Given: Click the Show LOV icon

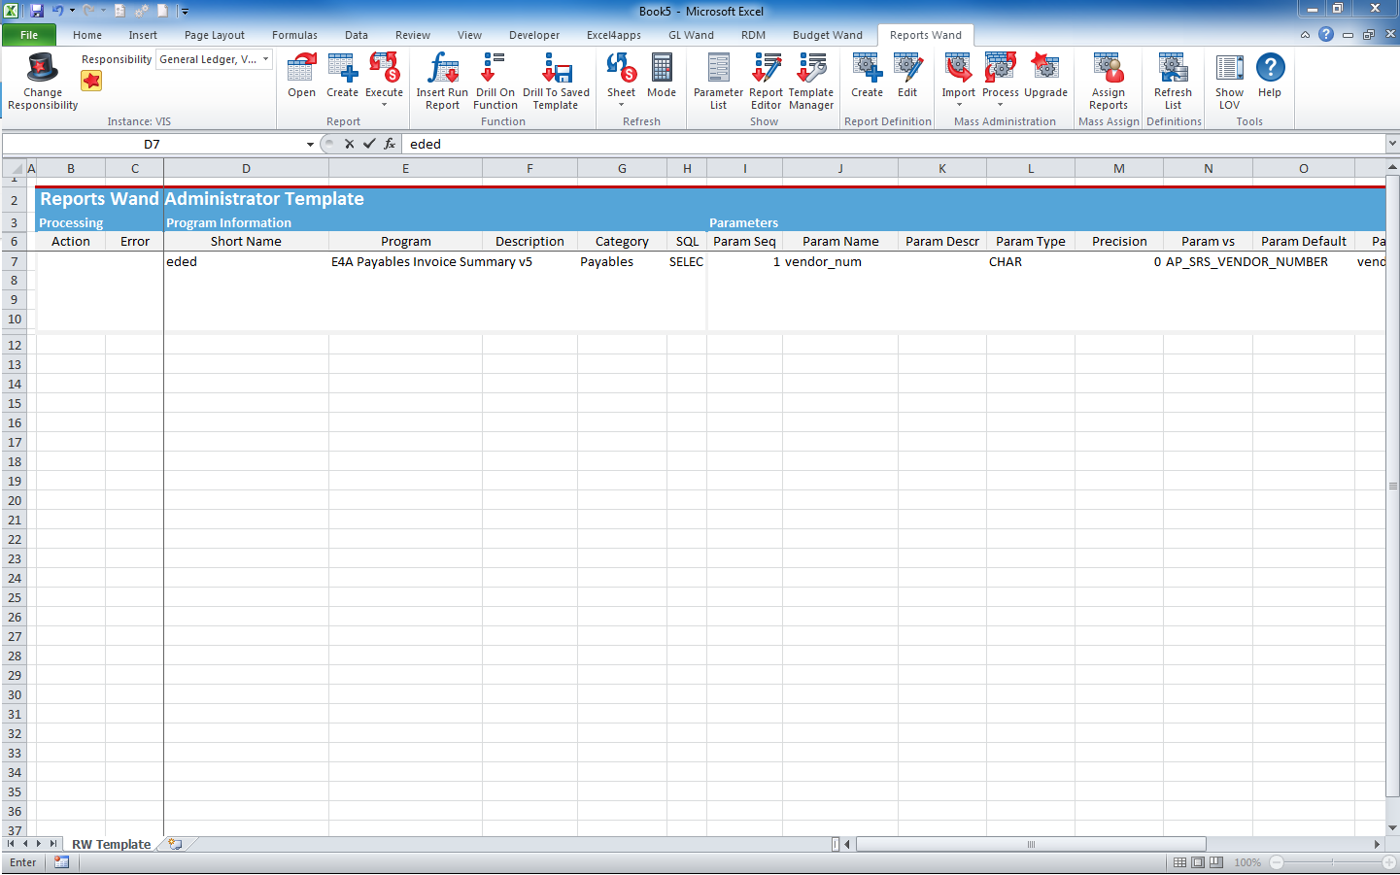Looking at the screenshot, I should point(1229,68).
